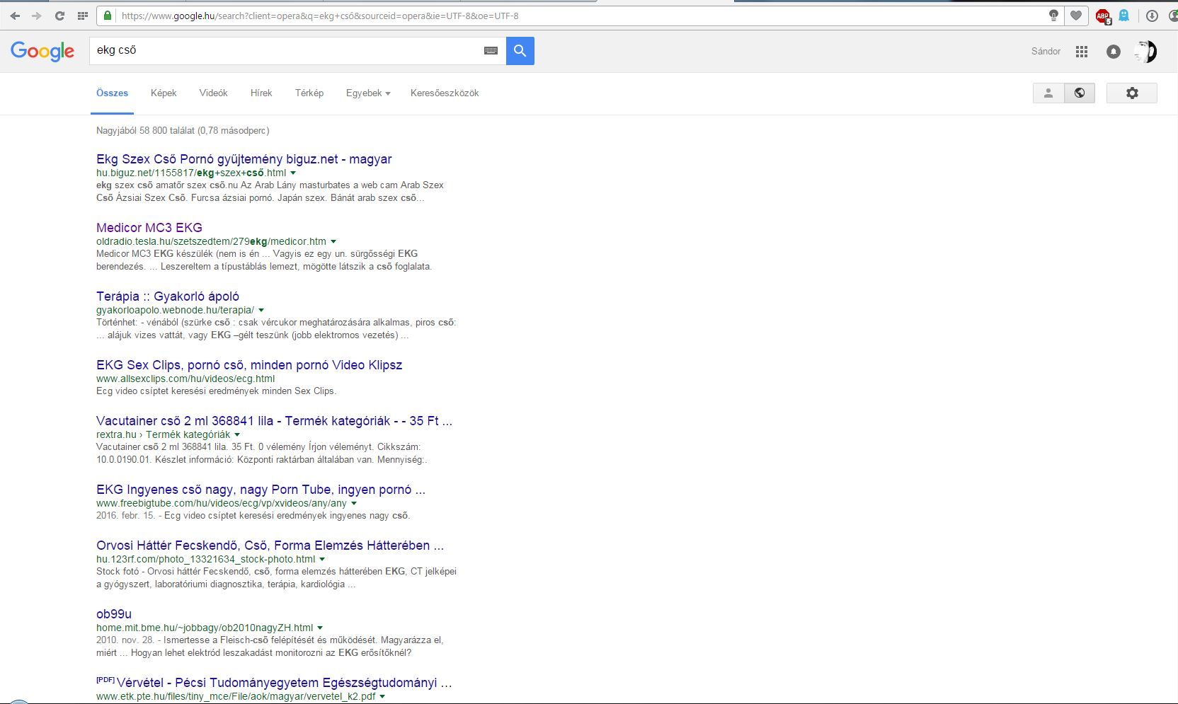Open the on-screen keyboard icon in search box
This screenshot has width=1178, height=704.
click(491, 51)
